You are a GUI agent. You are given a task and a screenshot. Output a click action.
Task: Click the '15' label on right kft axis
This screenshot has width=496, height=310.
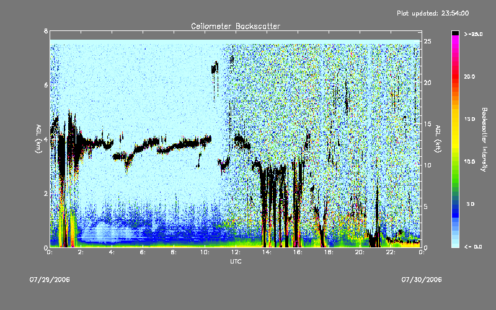click(427, 124)
